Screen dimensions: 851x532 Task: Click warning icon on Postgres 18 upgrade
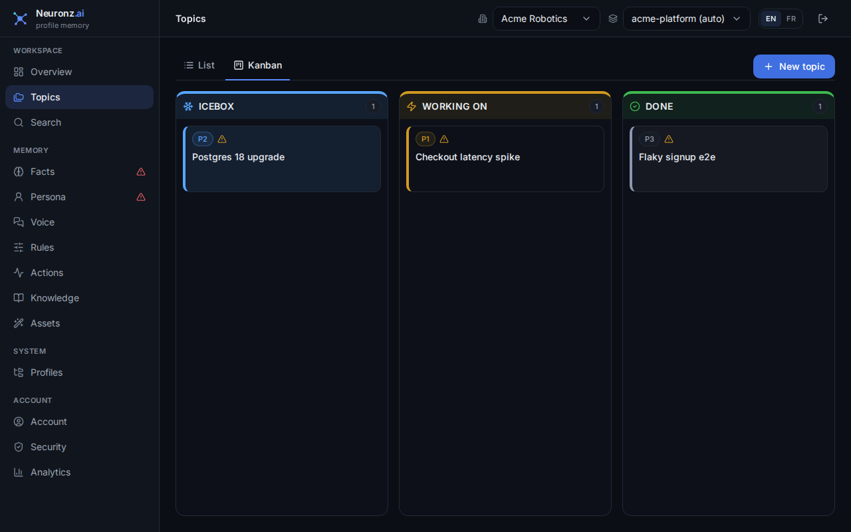(222, 139)
